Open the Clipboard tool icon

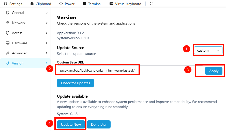pyautogui.click(x=32, y=4)
